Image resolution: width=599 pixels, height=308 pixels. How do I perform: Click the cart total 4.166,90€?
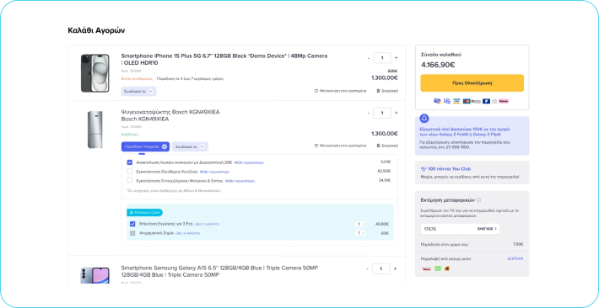pos(438,65)
